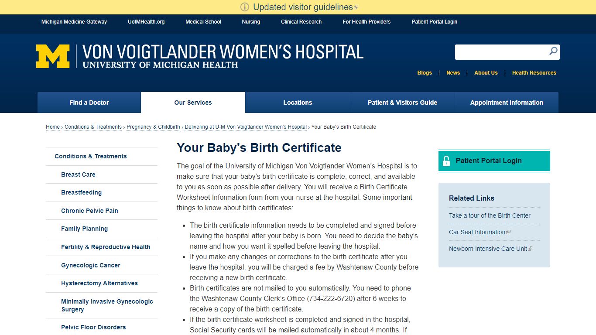Open Family Planning in sidebar
The width and height of the screenshot is (596, 335).
[84, 229]
